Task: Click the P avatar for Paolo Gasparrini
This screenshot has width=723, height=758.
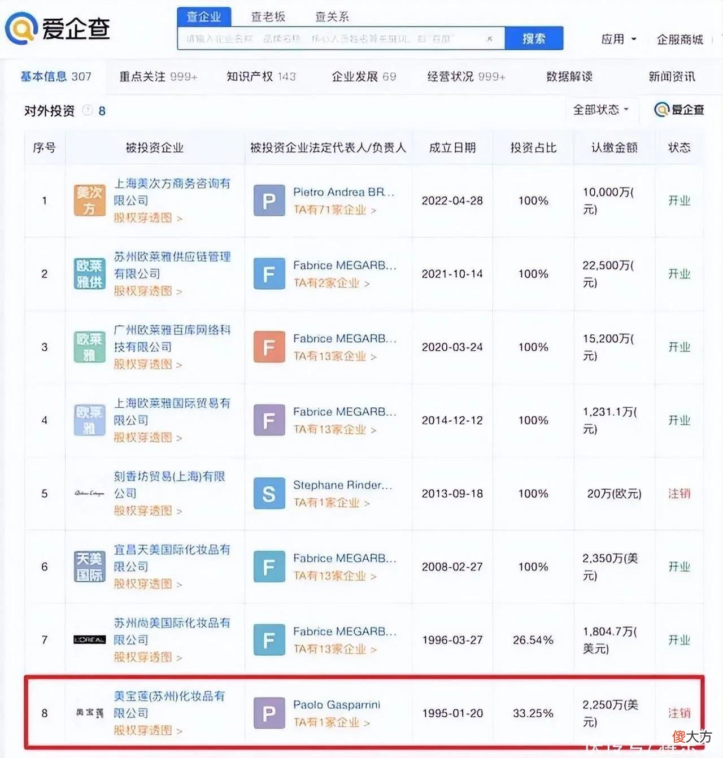Action: (x=269, y=713)
